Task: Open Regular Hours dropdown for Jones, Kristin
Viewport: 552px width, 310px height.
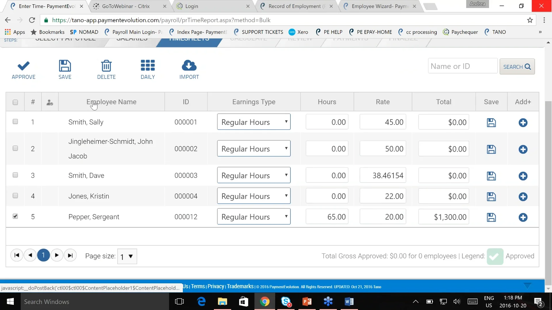Action: 254,196
